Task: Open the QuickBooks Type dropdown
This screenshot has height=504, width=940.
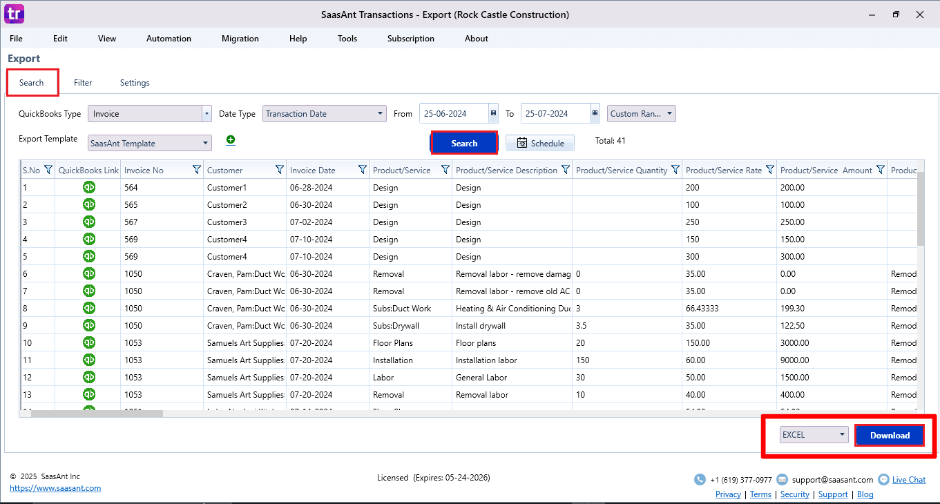Action: (x=206, y=113)
